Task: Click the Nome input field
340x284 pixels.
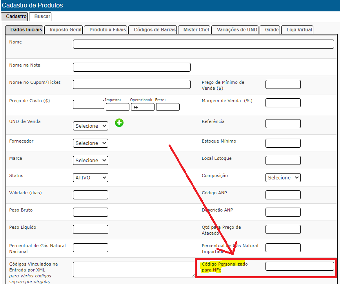Action: tap(203, 44)
